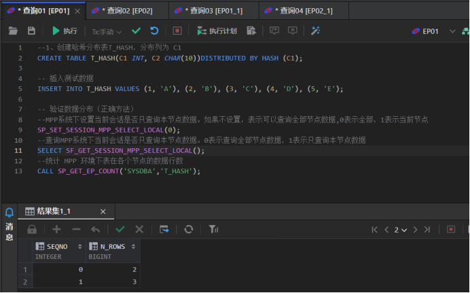The height and width of the screenshot is (293, 470).
Task: Open the Tx:手动 transaction mode dropdown
Action: (107, 31)
